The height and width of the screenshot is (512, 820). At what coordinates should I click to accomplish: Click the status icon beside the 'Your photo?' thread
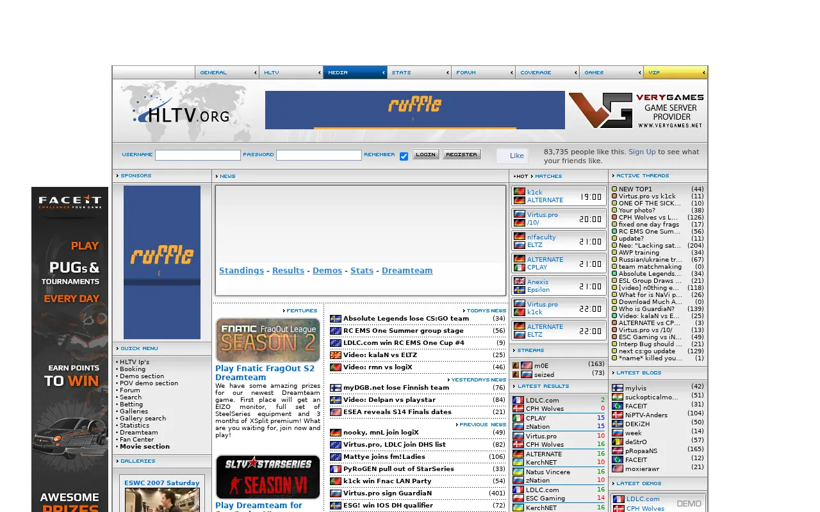[x=614, y=211]
